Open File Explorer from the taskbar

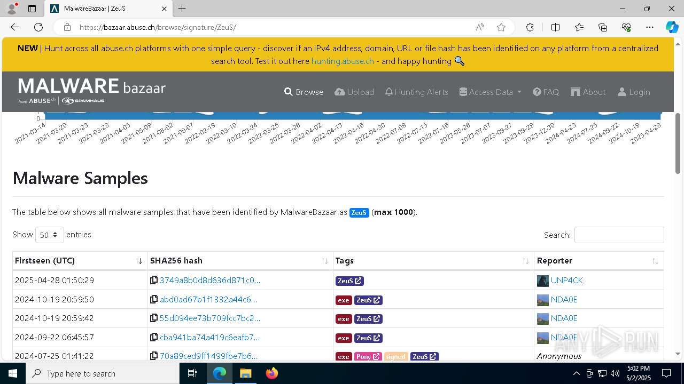click(x=245, y=373)
